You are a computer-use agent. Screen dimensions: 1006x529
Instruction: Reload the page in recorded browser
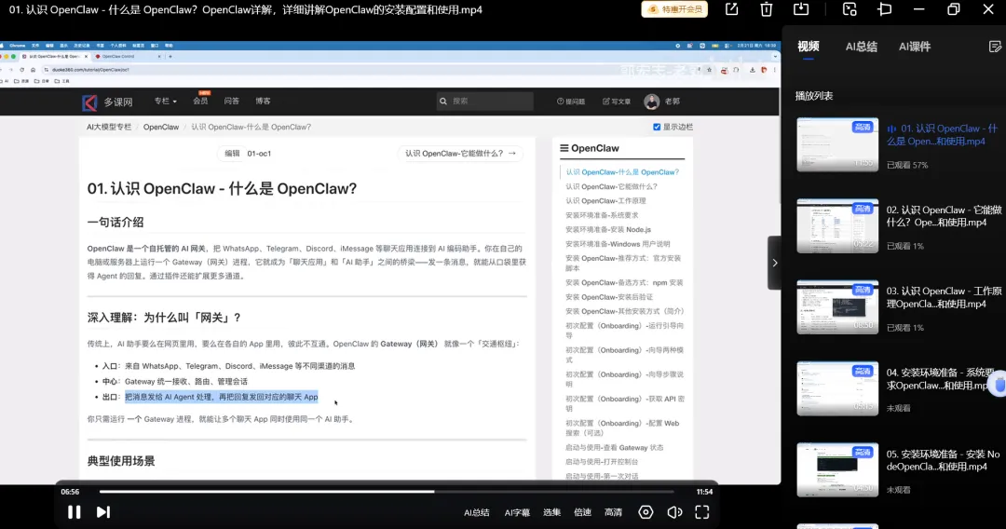pos(21,70)
